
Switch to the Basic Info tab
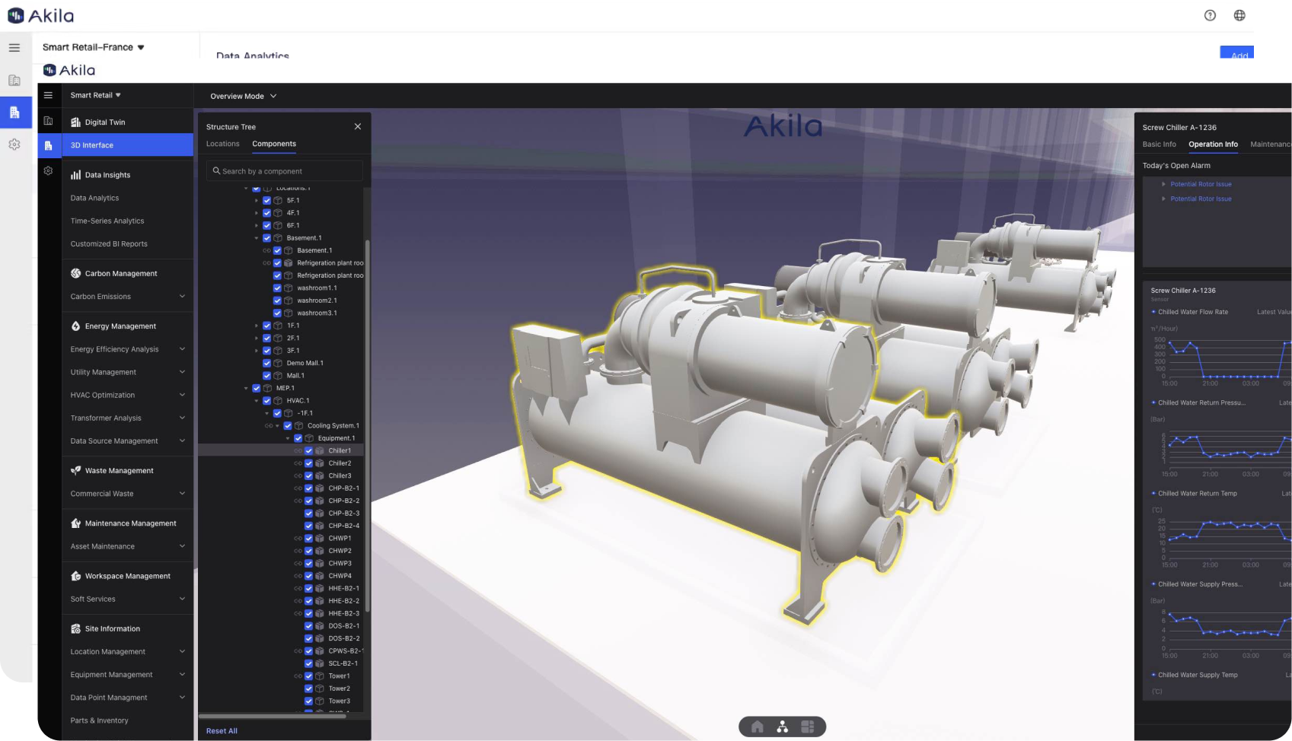pos(1159,145)
